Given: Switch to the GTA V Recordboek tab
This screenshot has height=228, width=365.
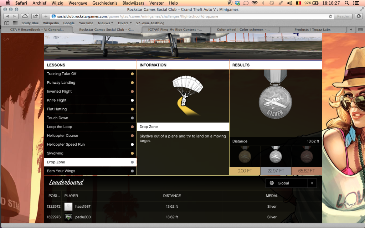Looking at the screenshot, I should click(x=37, y=30).
